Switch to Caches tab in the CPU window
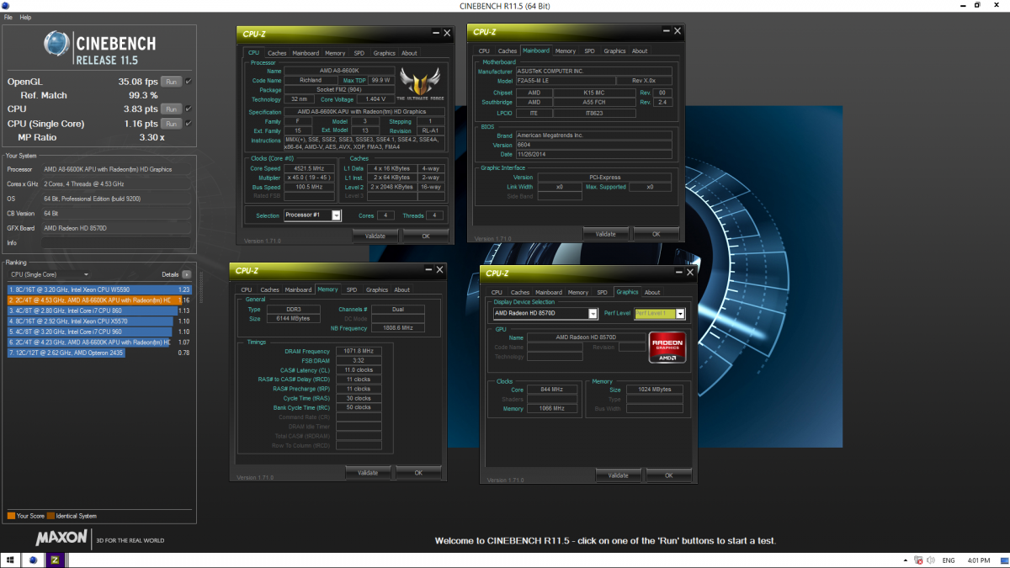The width and height of the screenshot is (1010, 568). (x=277, y=53)
